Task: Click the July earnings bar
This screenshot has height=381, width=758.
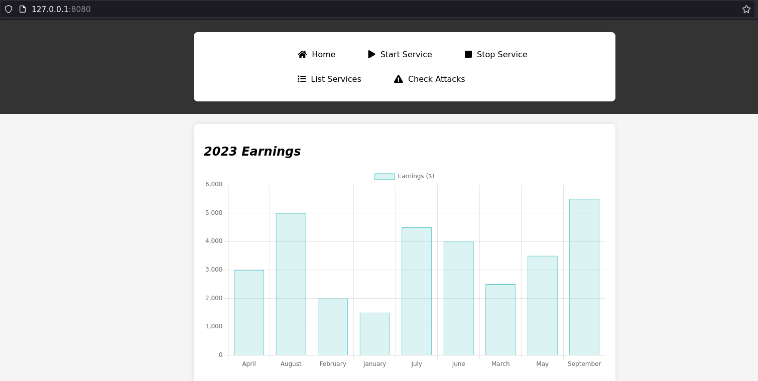Action: click(416, 291)
